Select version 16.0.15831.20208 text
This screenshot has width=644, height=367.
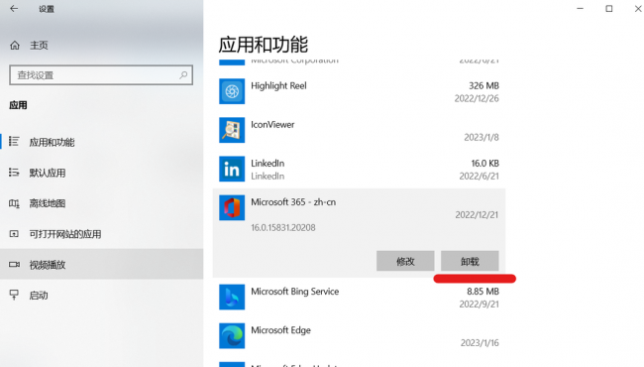283,228
